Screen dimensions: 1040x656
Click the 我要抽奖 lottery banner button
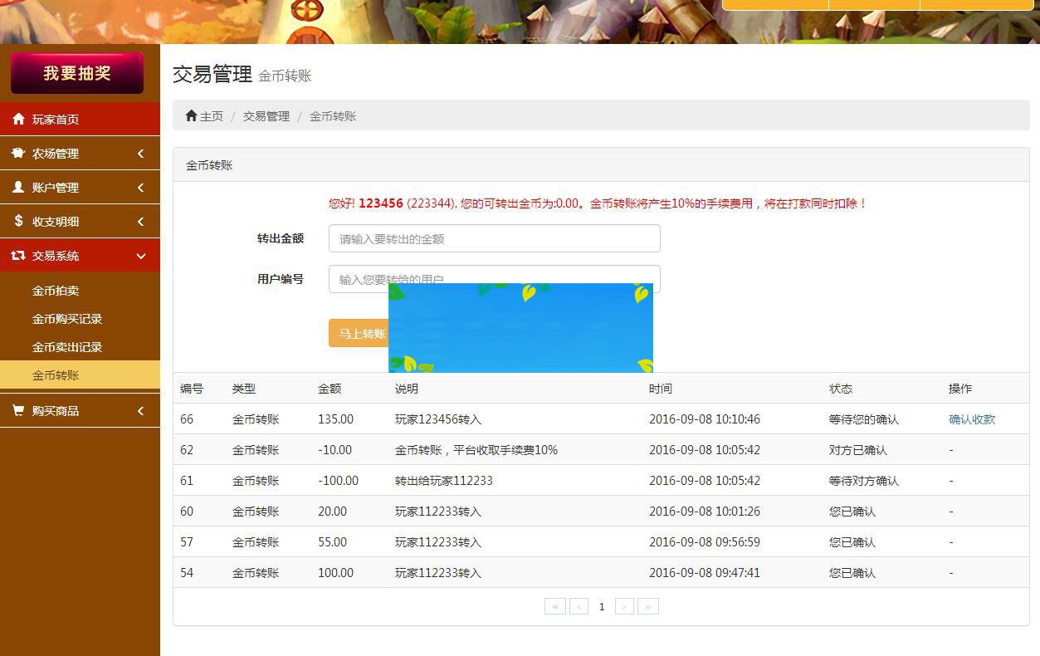tap(78, 73)
